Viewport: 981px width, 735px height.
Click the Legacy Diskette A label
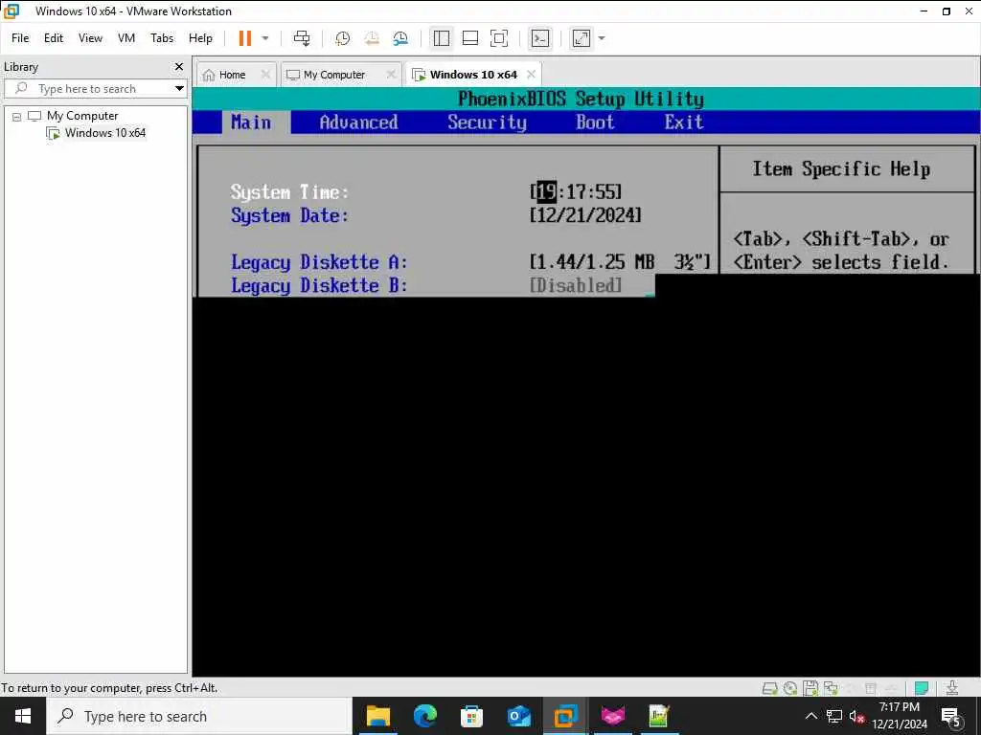(319, 262)
